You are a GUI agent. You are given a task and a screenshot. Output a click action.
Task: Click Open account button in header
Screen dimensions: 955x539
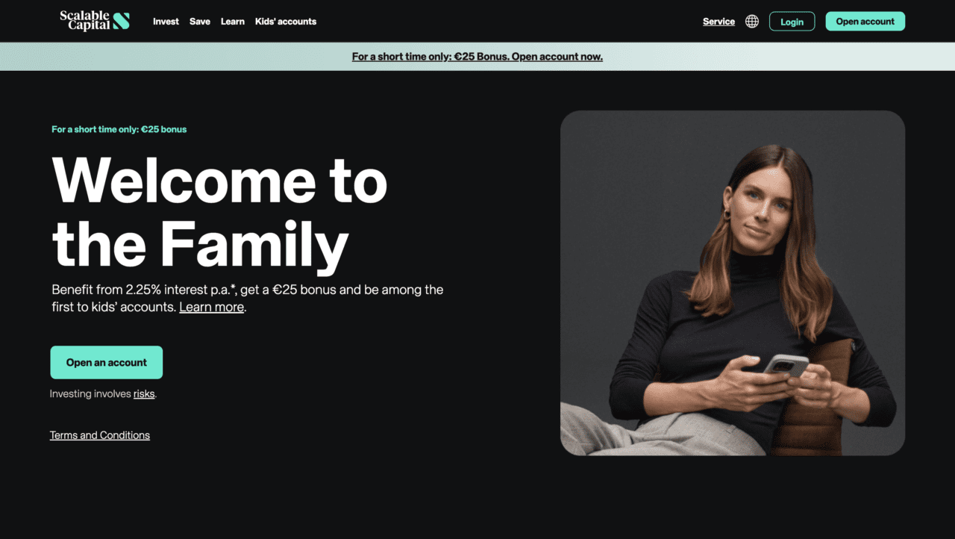(865, 22)
